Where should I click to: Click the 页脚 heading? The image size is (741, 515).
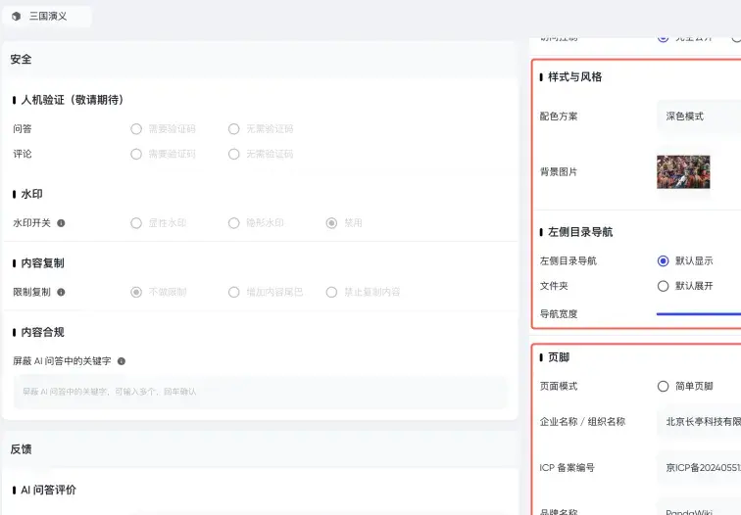pos(559,357)
